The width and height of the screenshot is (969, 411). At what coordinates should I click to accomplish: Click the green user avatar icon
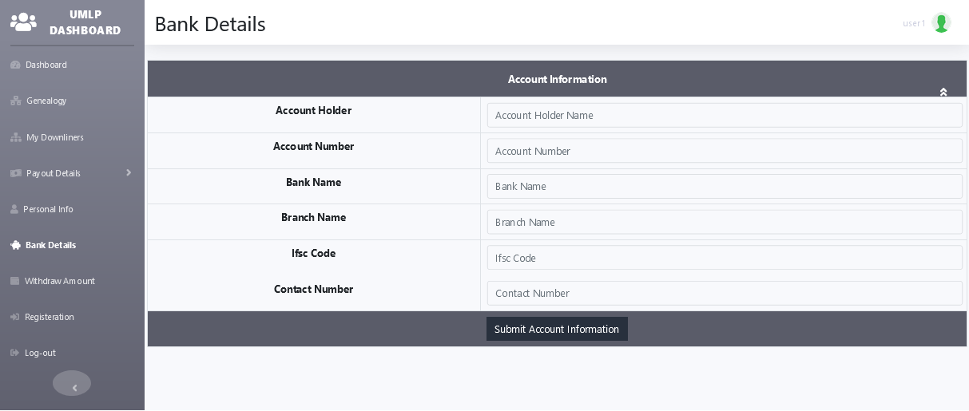[941, 23]
